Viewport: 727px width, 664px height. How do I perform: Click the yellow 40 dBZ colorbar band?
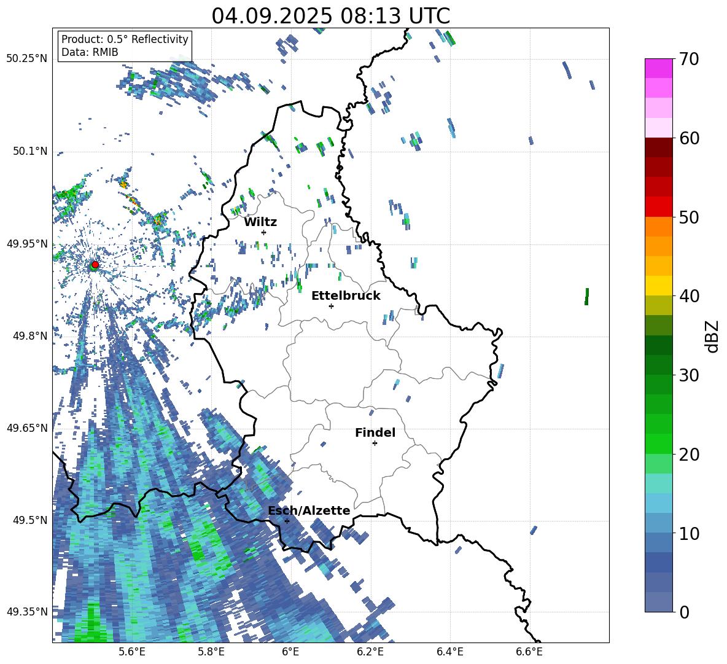click(x=658, y=286)
